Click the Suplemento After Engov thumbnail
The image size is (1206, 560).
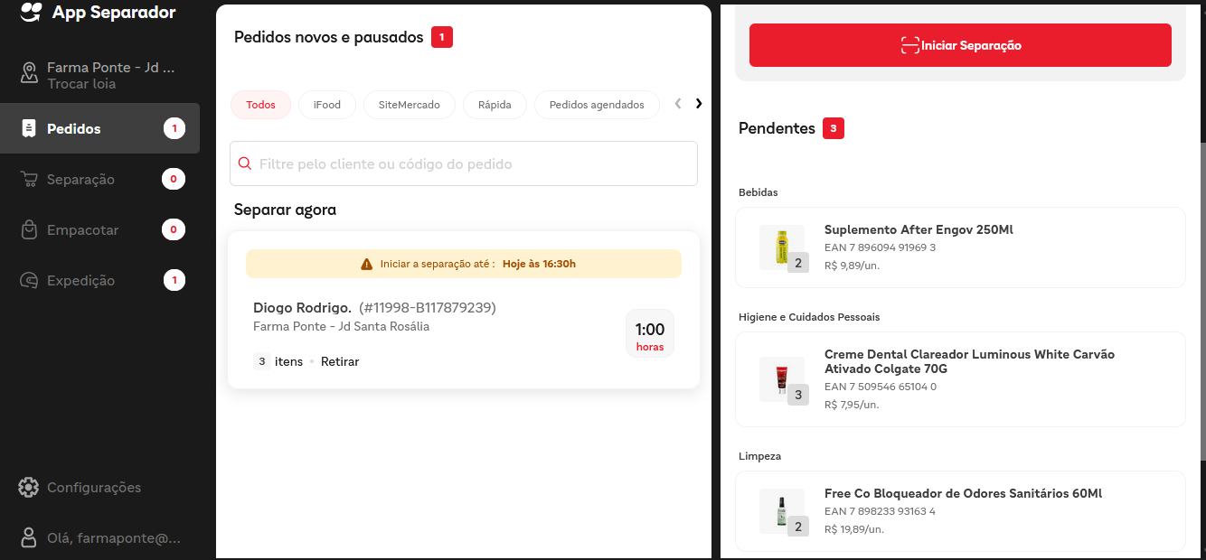[x=782, y=247]
